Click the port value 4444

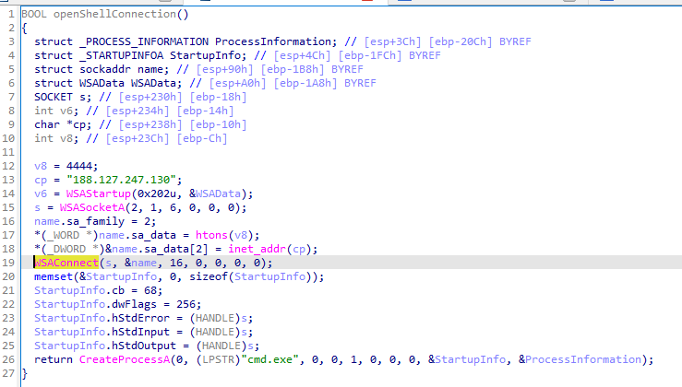79,166
